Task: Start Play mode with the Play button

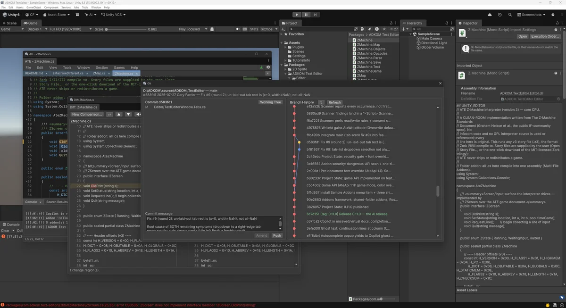Action: pos(296,15)
